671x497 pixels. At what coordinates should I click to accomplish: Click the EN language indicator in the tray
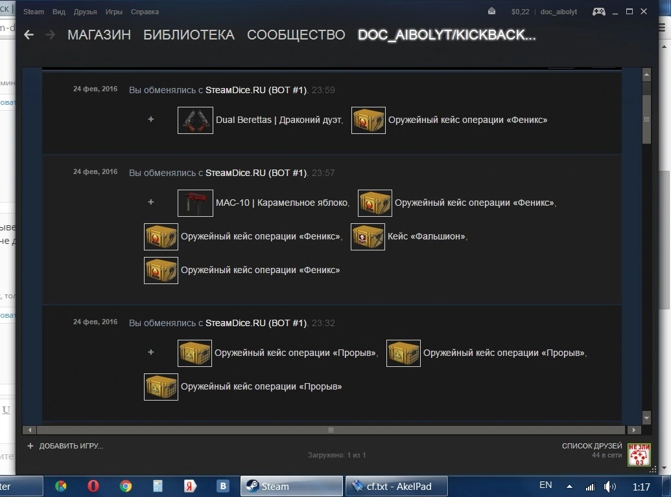pos(546,485)
